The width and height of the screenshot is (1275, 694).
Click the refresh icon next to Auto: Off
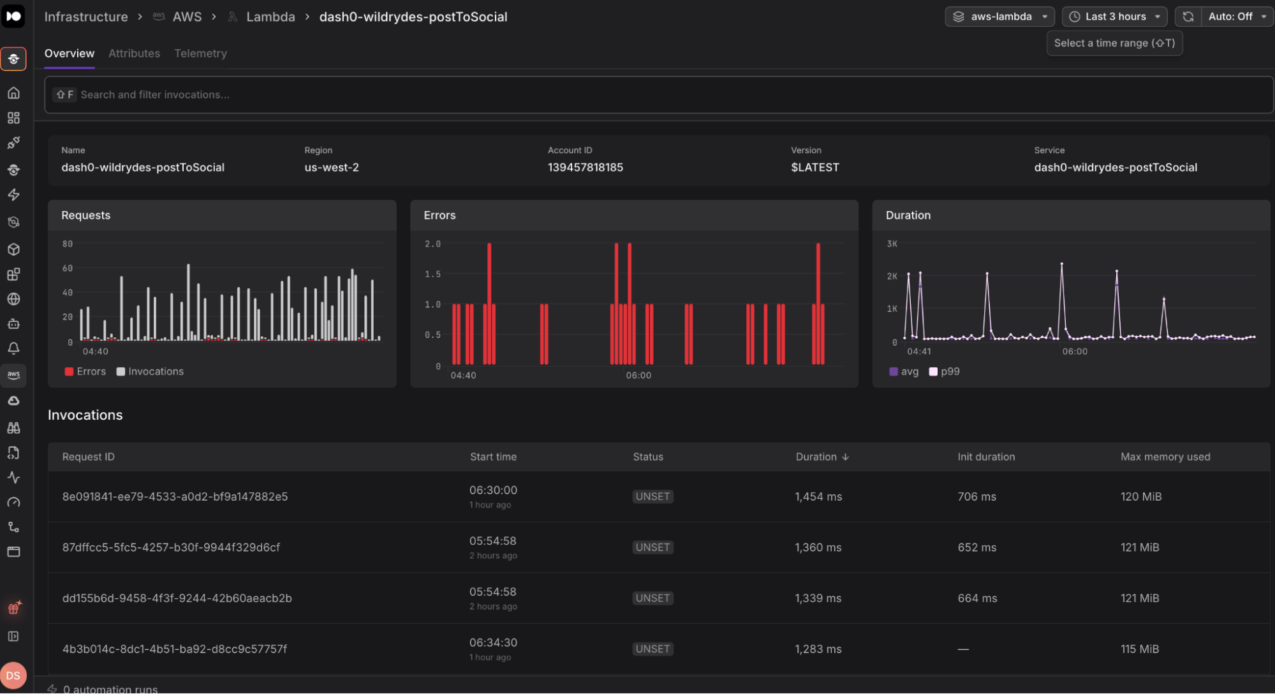tap(1188, 17)
